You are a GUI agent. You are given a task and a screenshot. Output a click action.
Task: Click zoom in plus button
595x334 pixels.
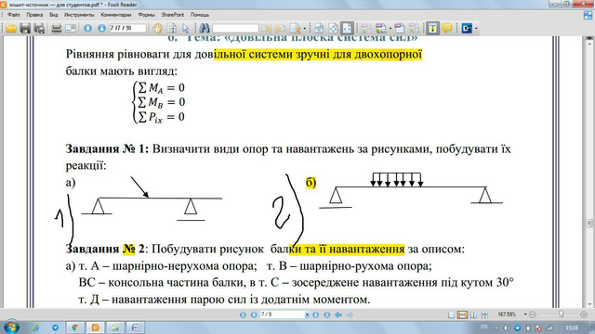(584, 315)
